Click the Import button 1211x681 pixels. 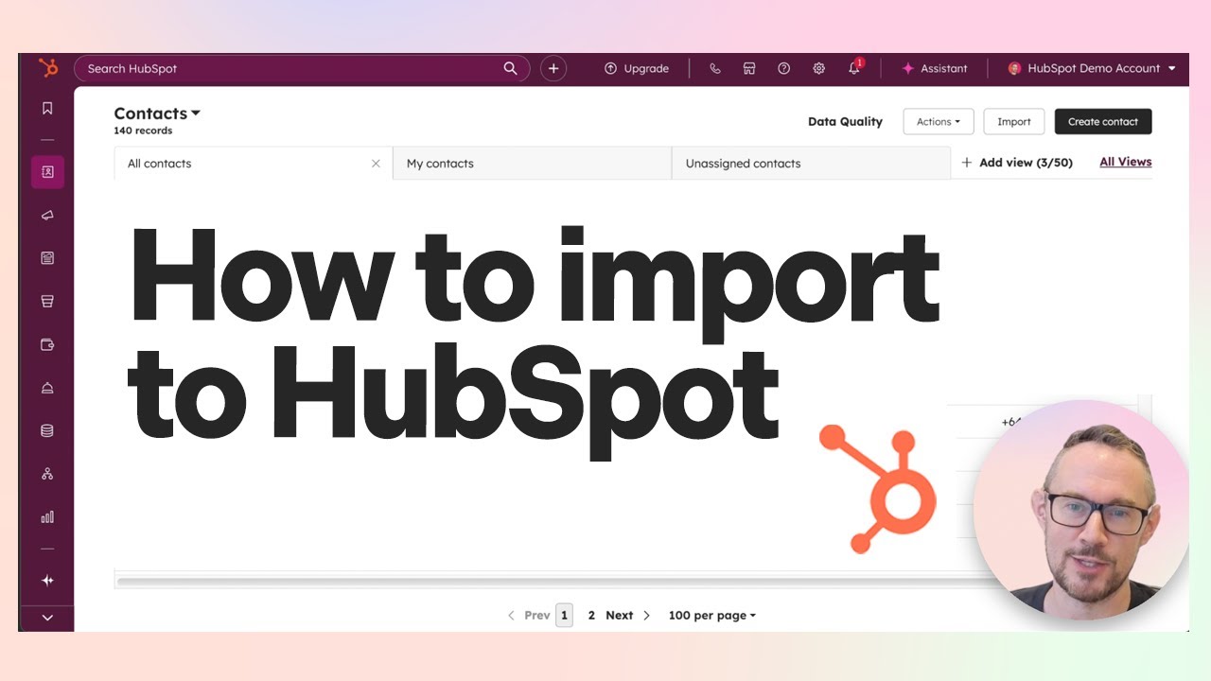tap(1014, 121)
